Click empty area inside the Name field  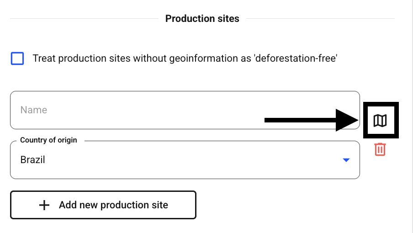click(158, 110)
